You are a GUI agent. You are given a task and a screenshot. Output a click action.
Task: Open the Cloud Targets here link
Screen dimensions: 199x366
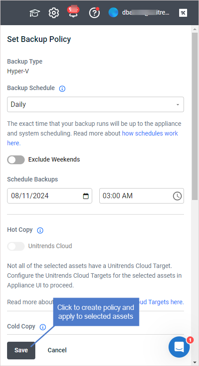pyautogui.click(x=161, y=302)
